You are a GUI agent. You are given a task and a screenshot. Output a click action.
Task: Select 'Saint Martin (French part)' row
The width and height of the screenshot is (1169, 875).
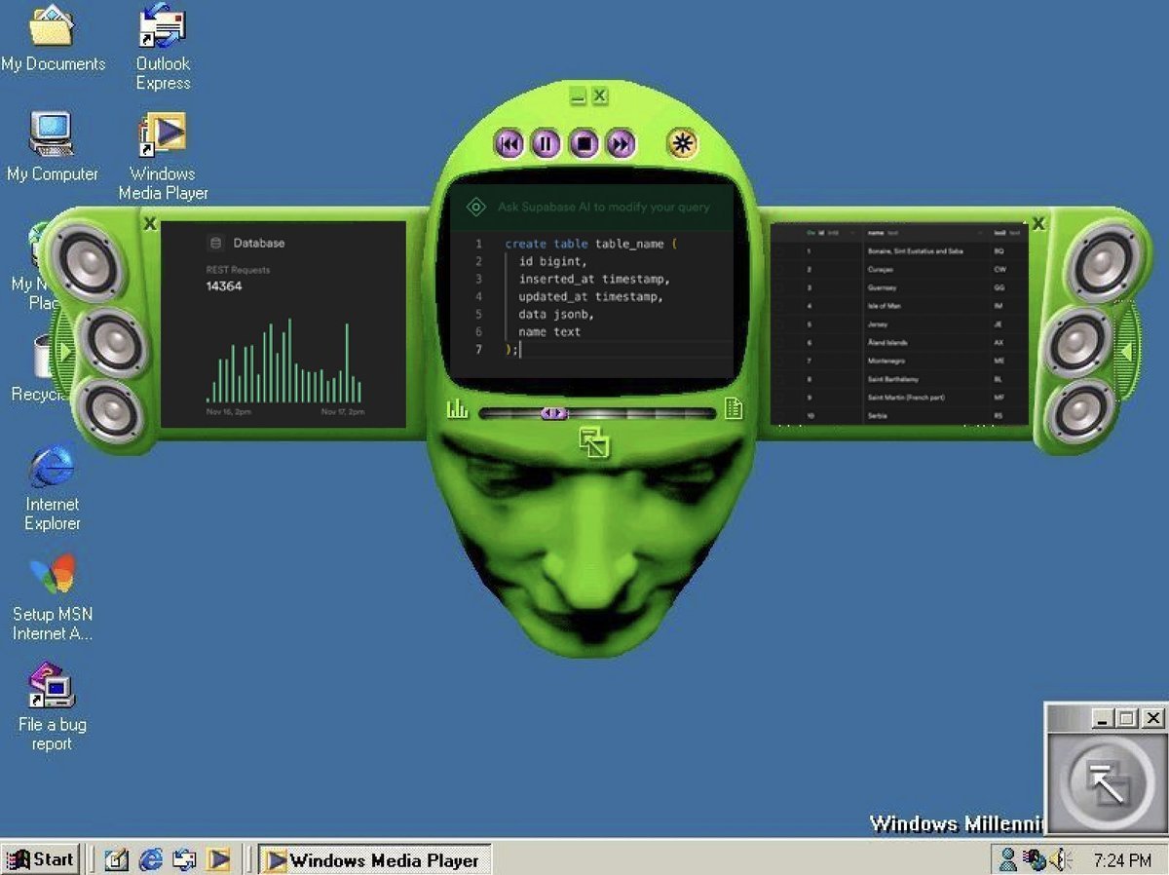pos(900,398)
